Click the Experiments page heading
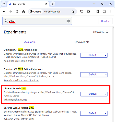Screen dimensions: 115x122 coord(15,32)
